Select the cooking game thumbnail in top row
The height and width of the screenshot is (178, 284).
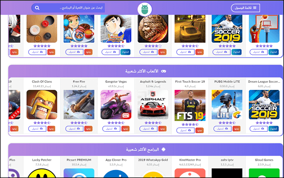[79, 28]
